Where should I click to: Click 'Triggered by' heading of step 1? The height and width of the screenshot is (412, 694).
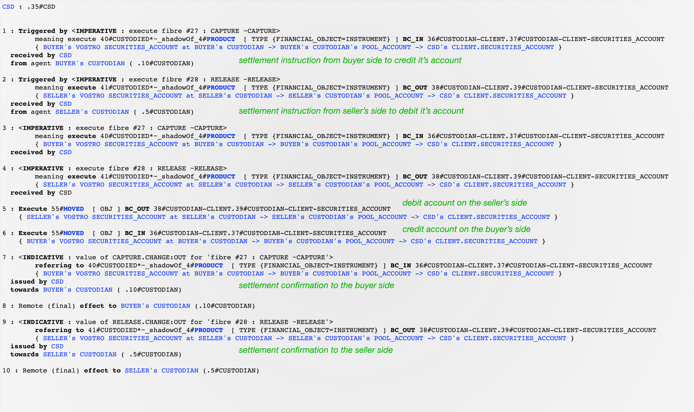coord(43,31)
